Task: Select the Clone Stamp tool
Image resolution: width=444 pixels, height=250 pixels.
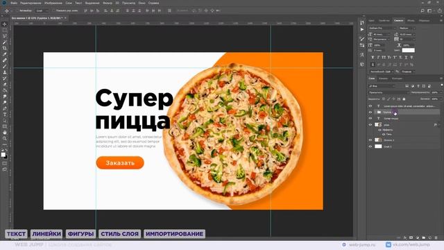Action: tap(5, 72)
